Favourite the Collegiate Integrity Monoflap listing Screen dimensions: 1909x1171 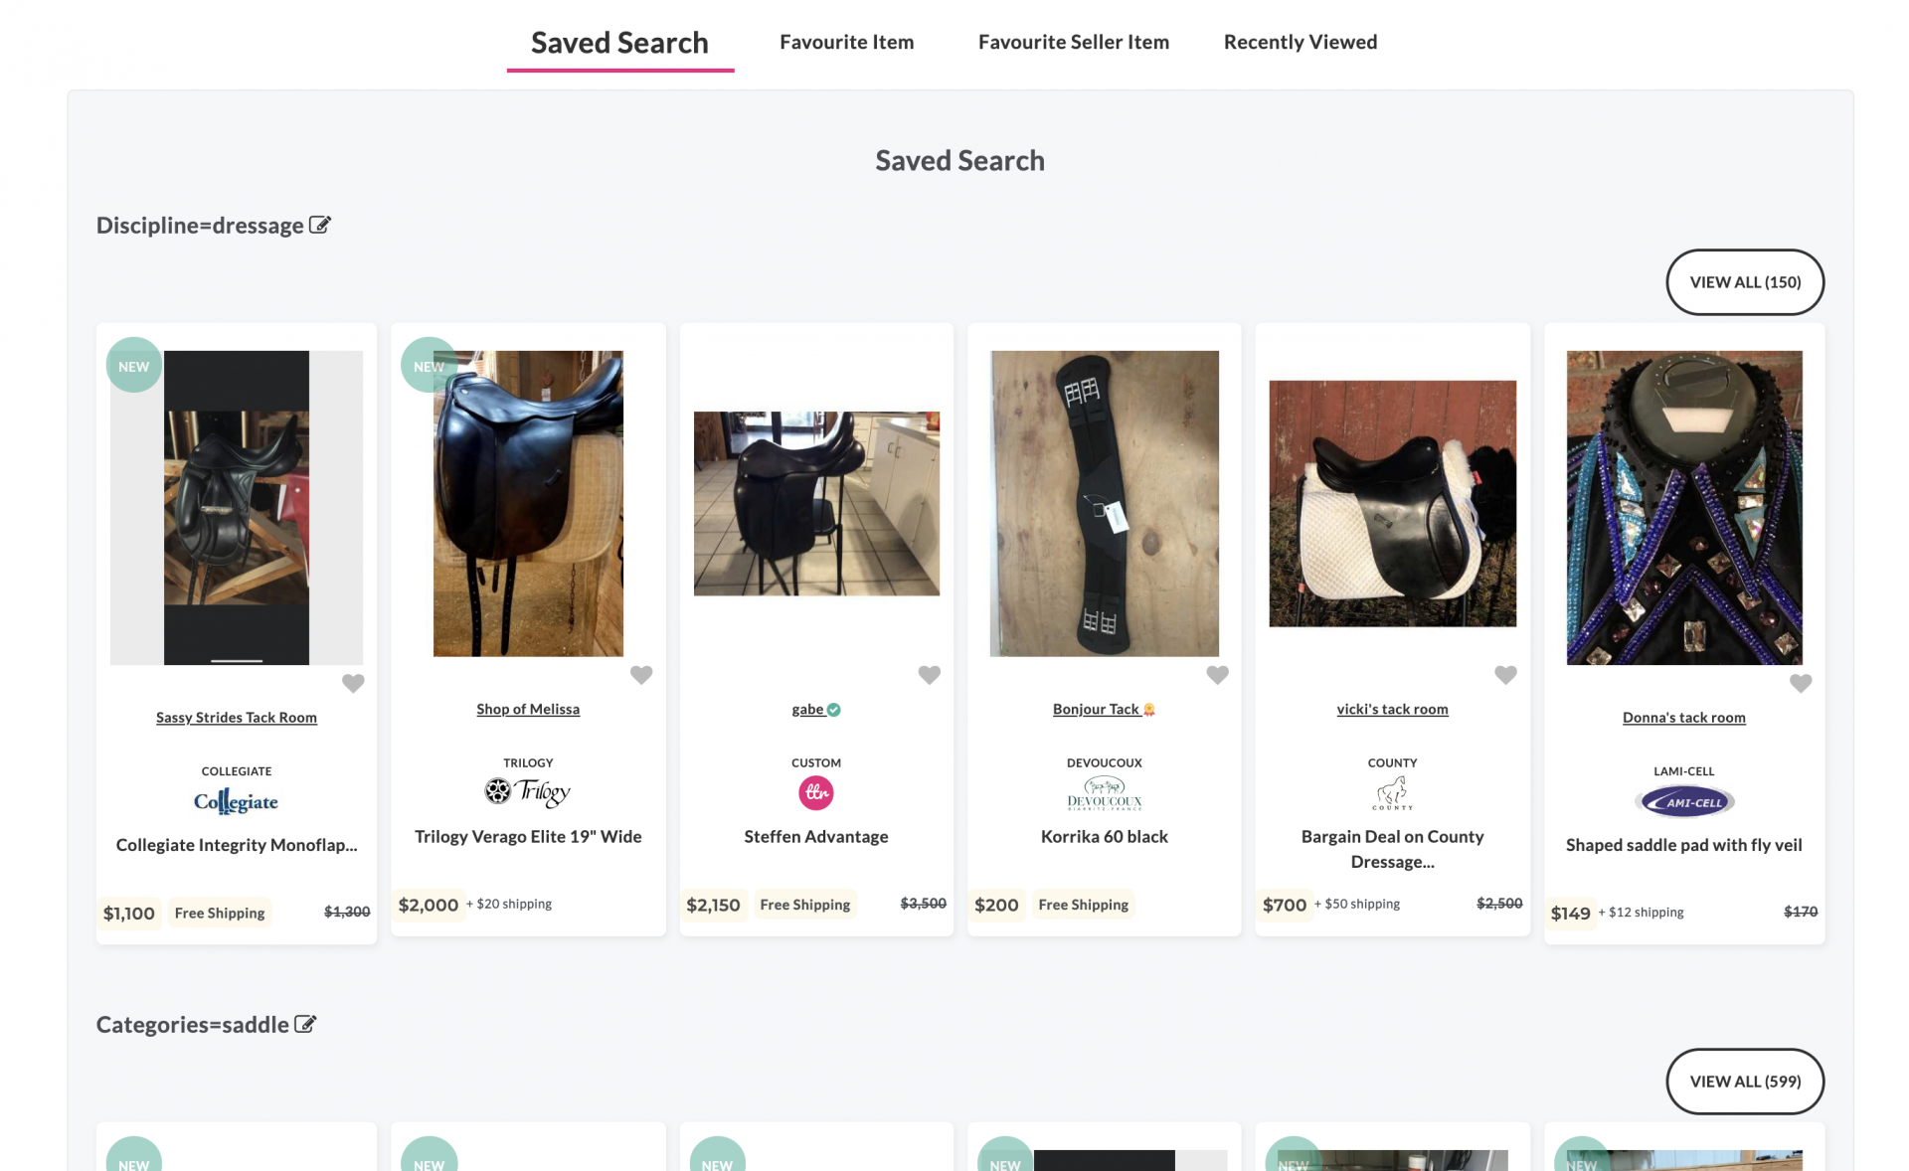click(353, 683)
